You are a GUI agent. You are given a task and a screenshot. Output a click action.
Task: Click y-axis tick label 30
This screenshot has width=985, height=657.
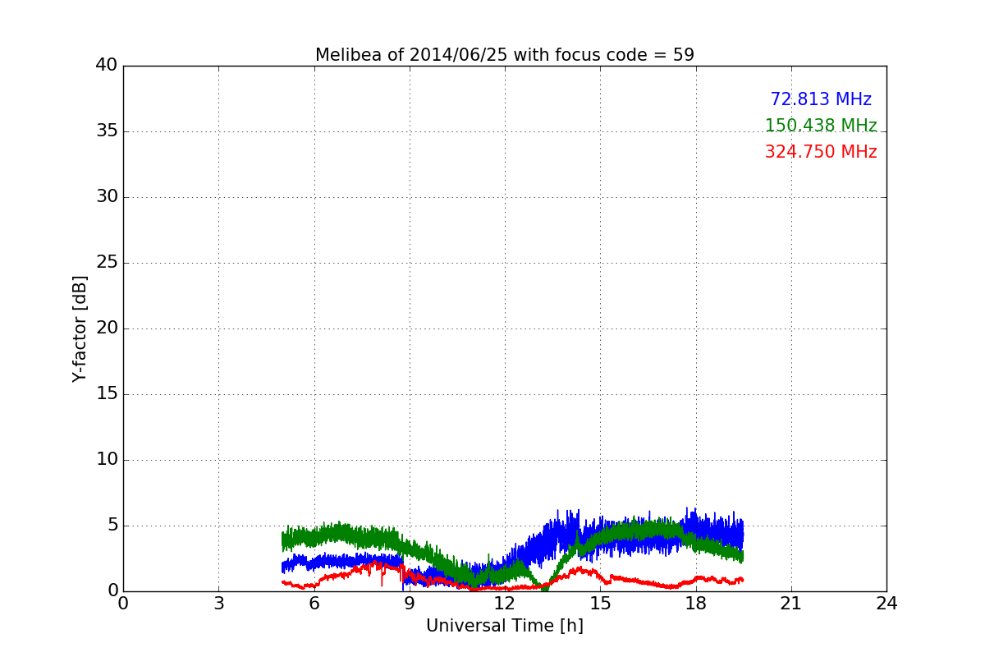coord(107,197)
